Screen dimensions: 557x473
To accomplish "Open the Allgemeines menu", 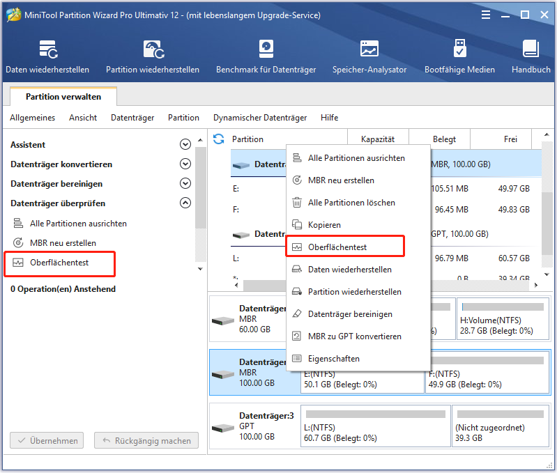I will pos(32,118).
